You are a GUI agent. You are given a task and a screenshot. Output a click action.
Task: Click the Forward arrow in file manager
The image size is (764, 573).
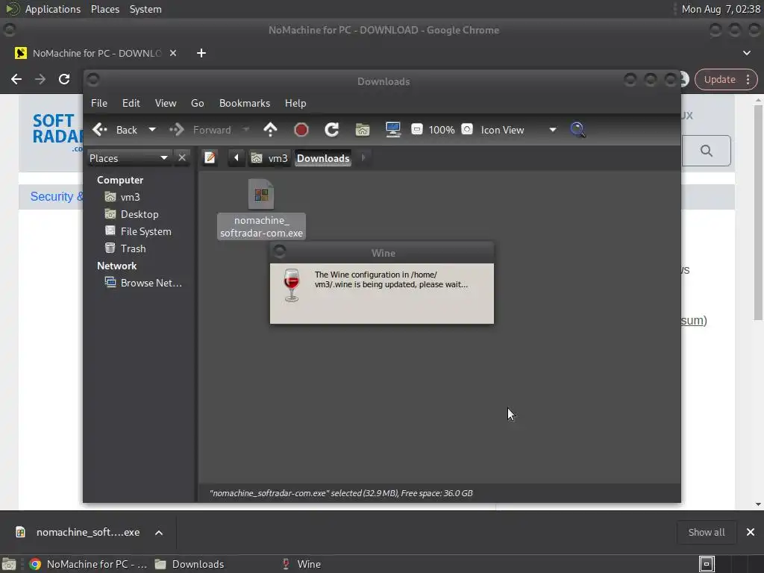tap(176, 130)
